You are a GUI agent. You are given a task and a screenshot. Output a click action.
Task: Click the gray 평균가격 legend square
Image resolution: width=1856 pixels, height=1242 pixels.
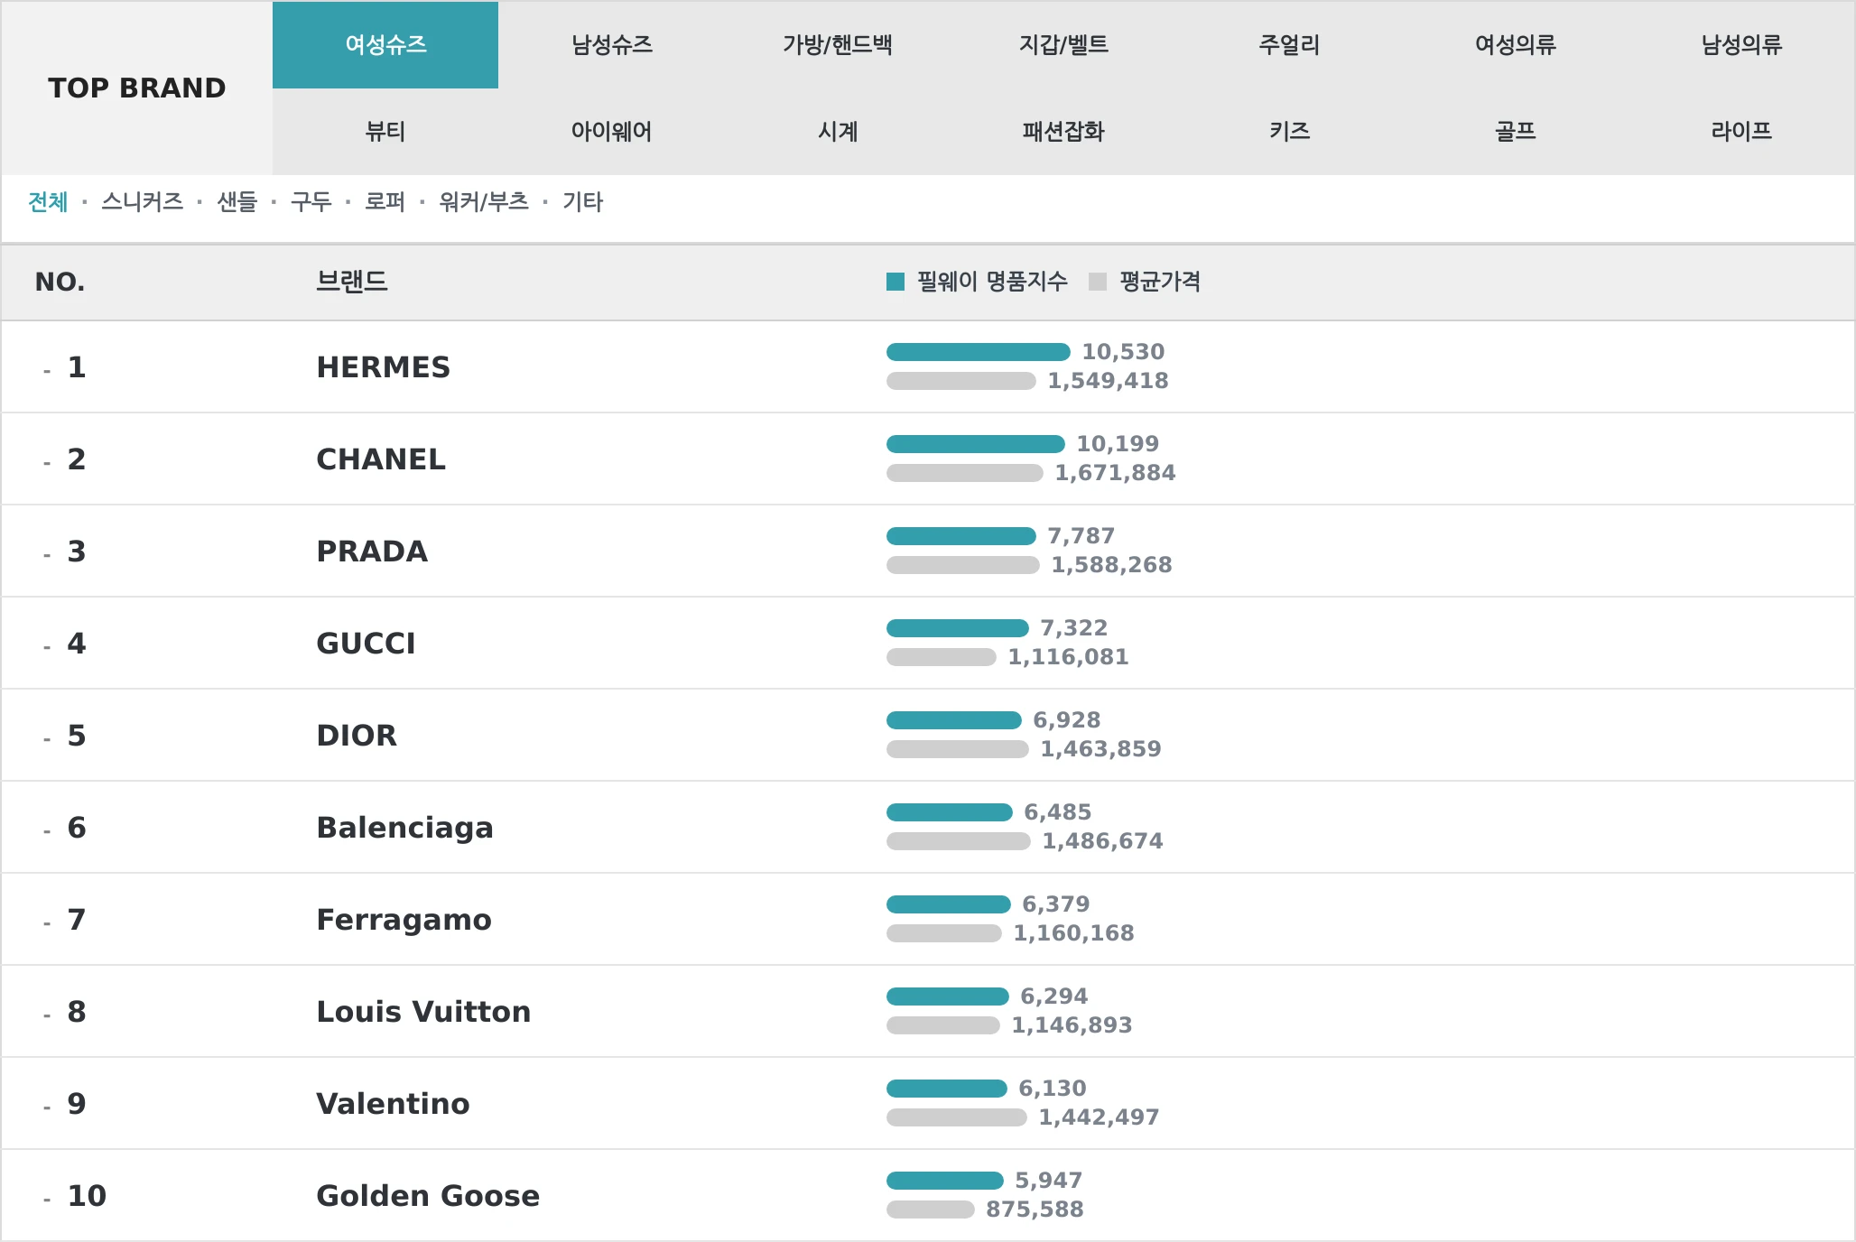click(x=1098, y=282)
